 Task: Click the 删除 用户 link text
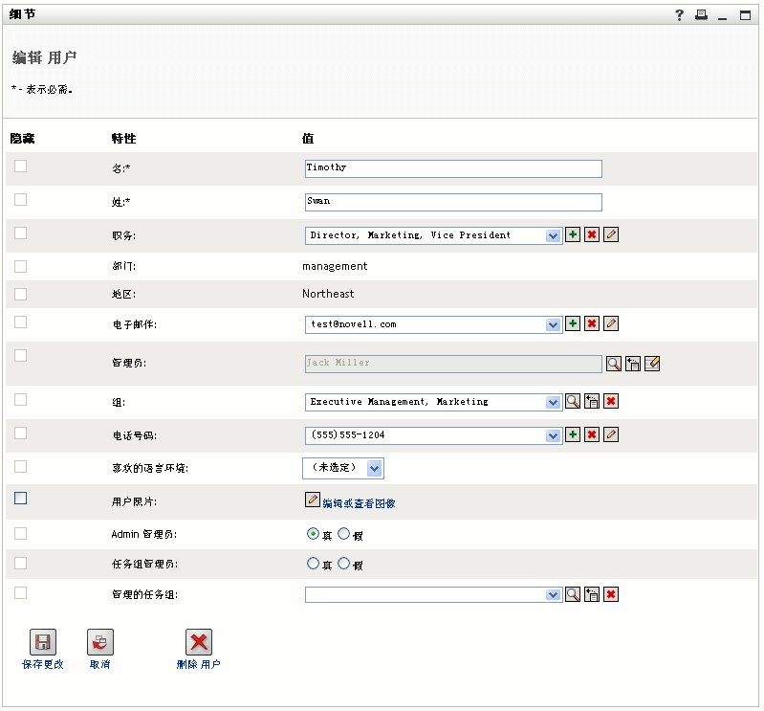(x=198, y=664)
